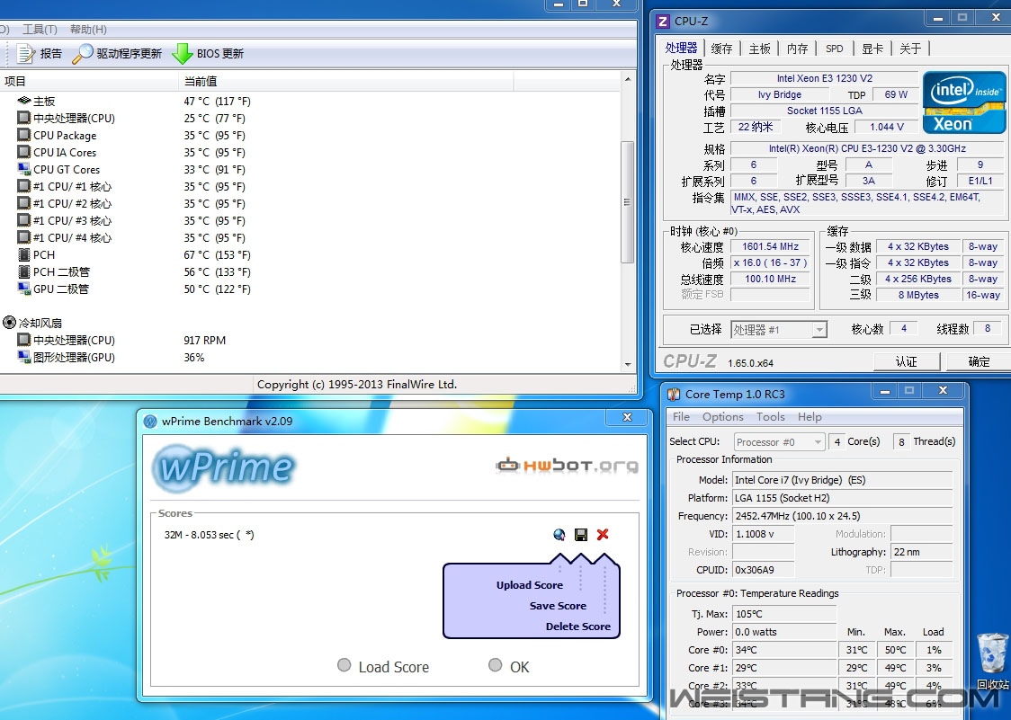Click the 认证 button in CPU-Z
This screenshot has width=1011, height=720.
click(x=906, y=361)
